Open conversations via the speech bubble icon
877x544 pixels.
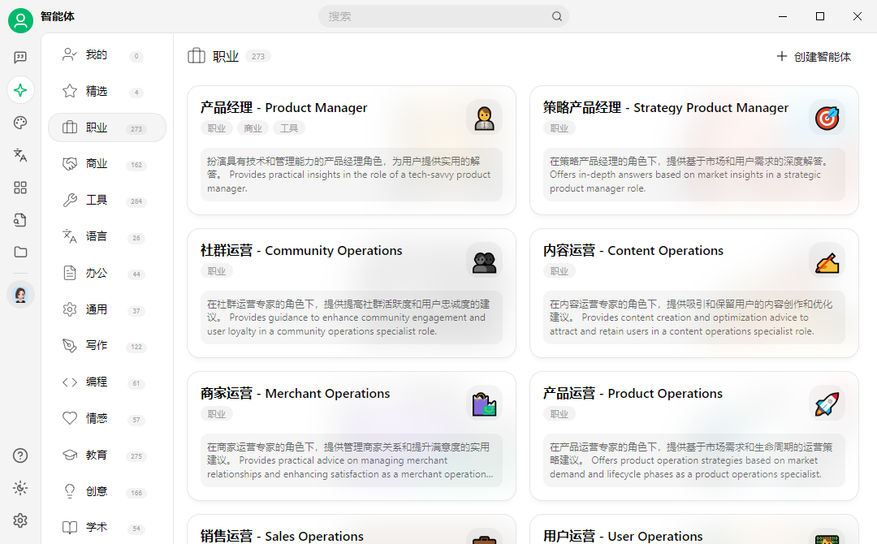pos(20,57)
